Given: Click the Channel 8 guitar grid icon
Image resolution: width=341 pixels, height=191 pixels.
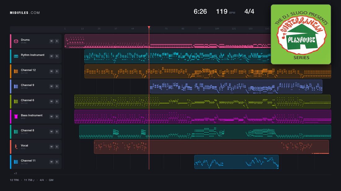Looking at the screenshot, I should 16,132.
